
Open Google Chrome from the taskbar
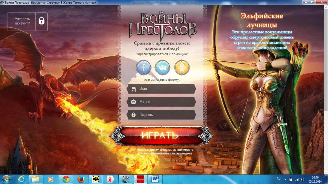click(66, 179)
